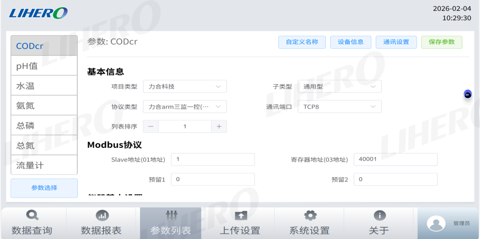The height and width of the screenshot is (239, 480).
Task: Expand the 项目类型 dropdown
Action: click(x=185, y=86)
